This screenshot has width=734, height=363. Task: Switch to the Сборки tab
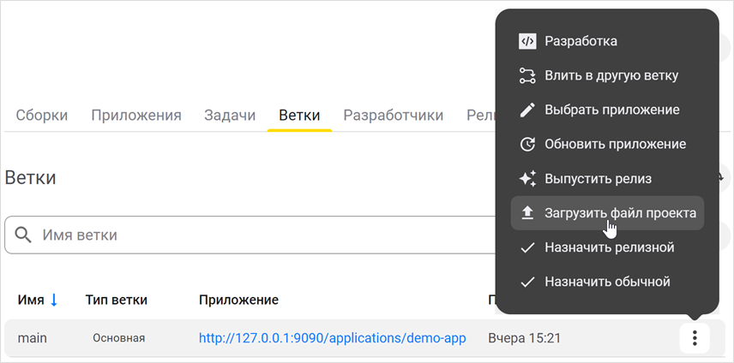pos(42,116)
